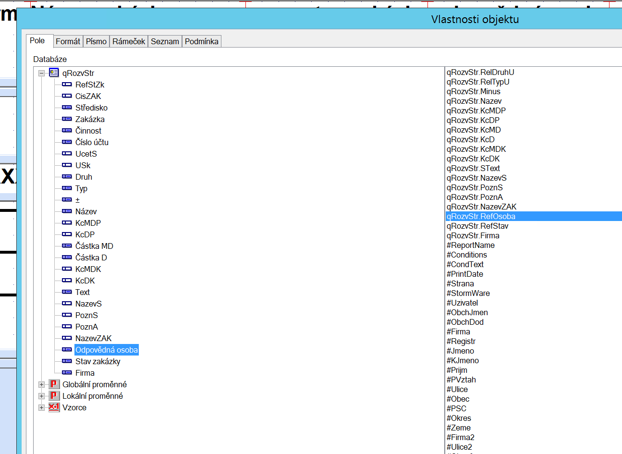Select qRozvStr.Firma in the list
The image size is (622, 454).
pos(473,235)
